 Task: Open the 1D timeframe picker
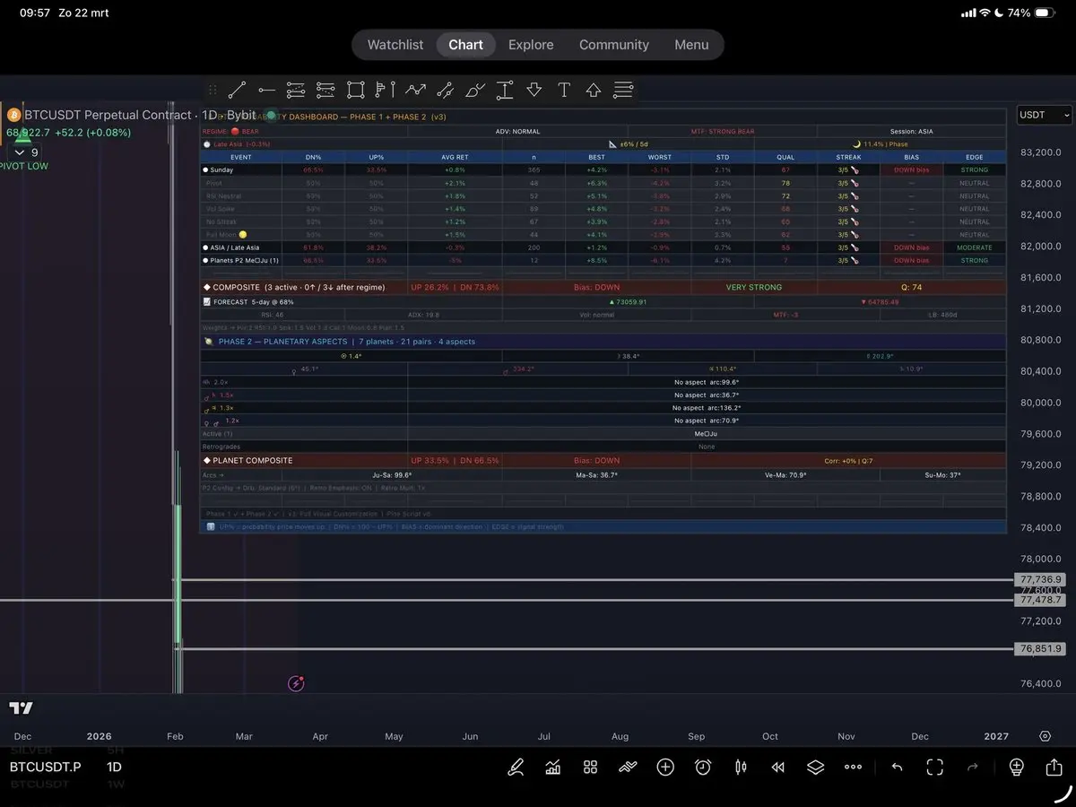tap(114, 767)
